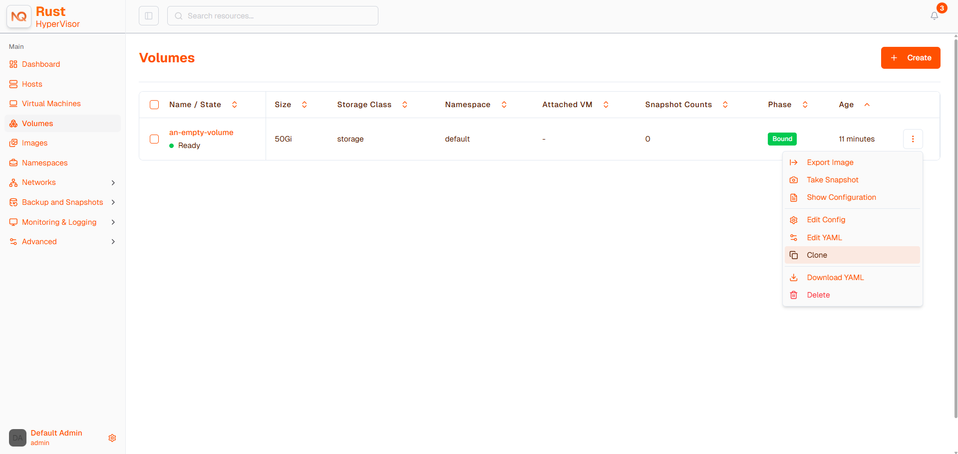Click the 11 minutes age cell
Image resolution: width=958 pixels, height=454 pixels.
(x=857, y=139)
